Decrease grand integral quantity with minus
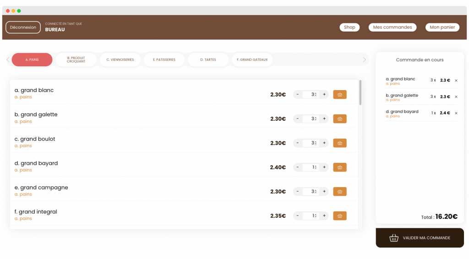The image size is (469, 259). point(298,216)
